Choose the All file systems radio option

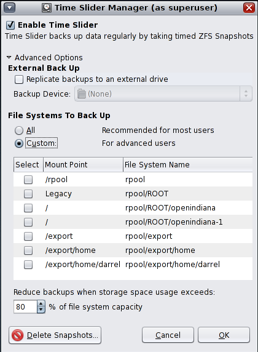(x=19, y=130)
